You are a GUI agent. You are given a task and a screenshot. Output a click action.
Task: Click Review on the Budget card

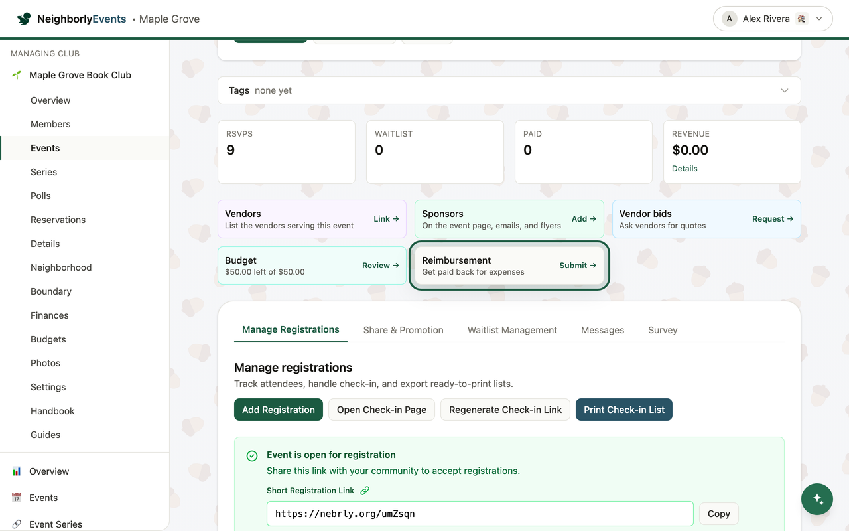coord(381,265)
